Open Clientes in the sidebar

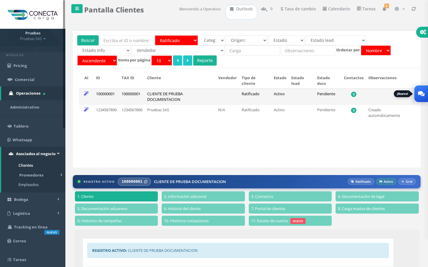[26, 165]
